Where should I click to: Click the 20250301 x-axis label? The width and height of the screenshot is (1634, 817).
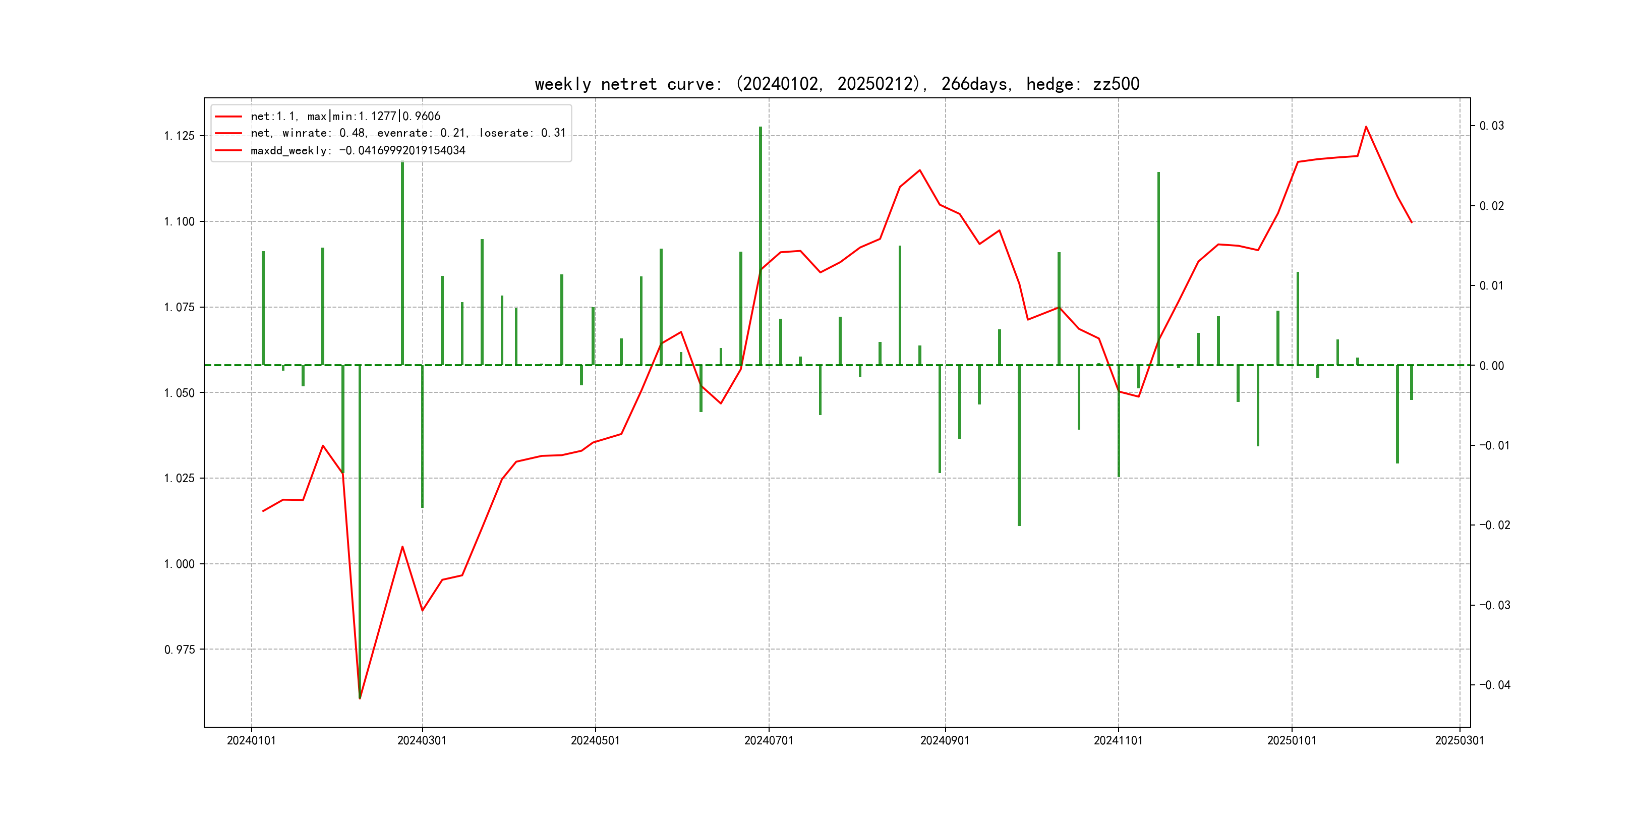[x=1460, y=740]
